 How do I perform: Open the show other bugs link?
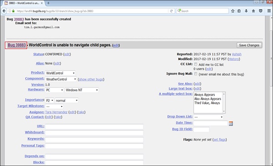tap(91, 79)
